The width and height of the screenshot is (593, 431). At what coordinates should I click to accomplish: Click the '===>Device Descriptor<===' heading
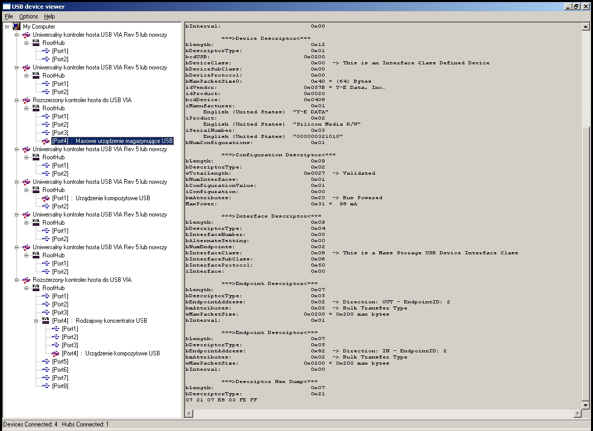click(x=266, y=38)
